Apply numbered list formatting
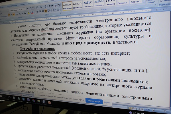The height and width of the screenshot is (114, 171). [41, 7]
